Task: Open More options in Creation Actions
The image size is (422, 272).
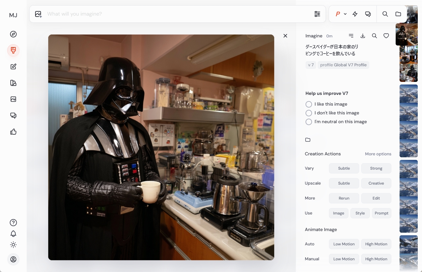Action: click(378, 154)
